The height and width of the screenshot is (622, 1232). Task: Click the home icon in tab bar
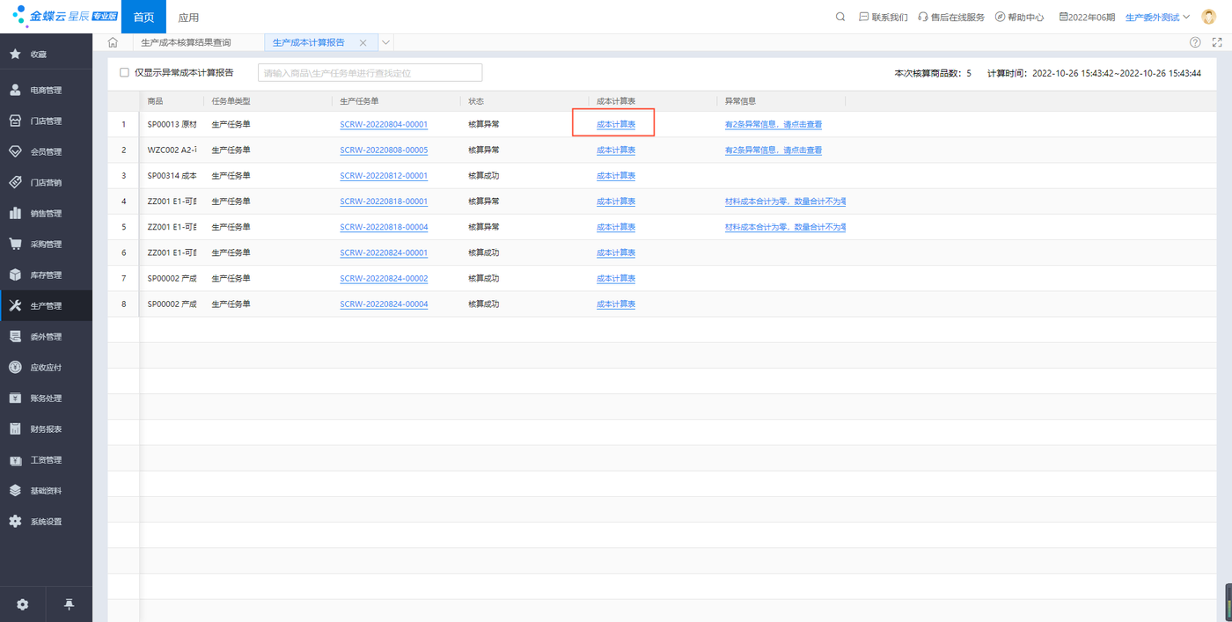(x=113, y=42)
